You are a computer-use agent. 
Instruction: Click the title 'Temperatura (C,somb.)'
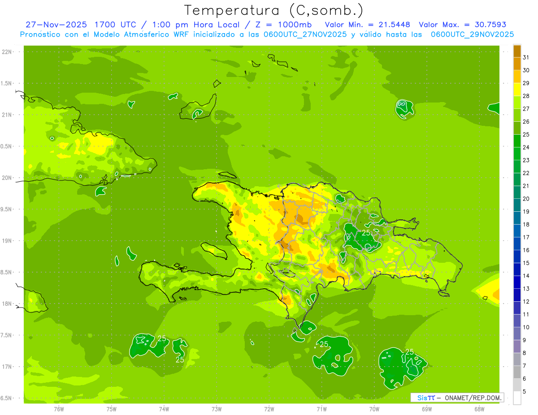tap(273, 10)
